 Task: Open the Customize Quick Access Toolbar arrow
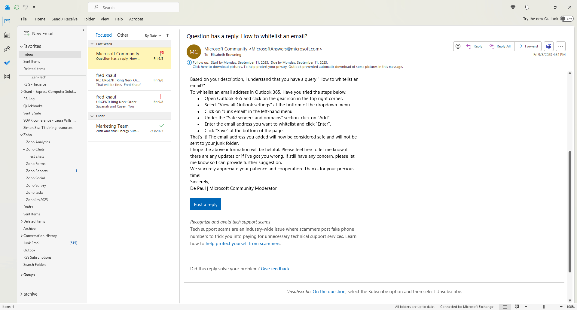[34, 7]
